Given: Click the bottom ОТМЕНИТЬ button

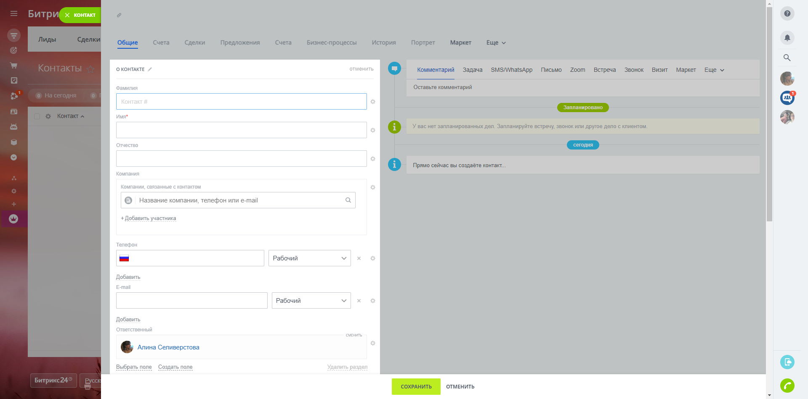Looking at the screenshot, I should [460, 387].
